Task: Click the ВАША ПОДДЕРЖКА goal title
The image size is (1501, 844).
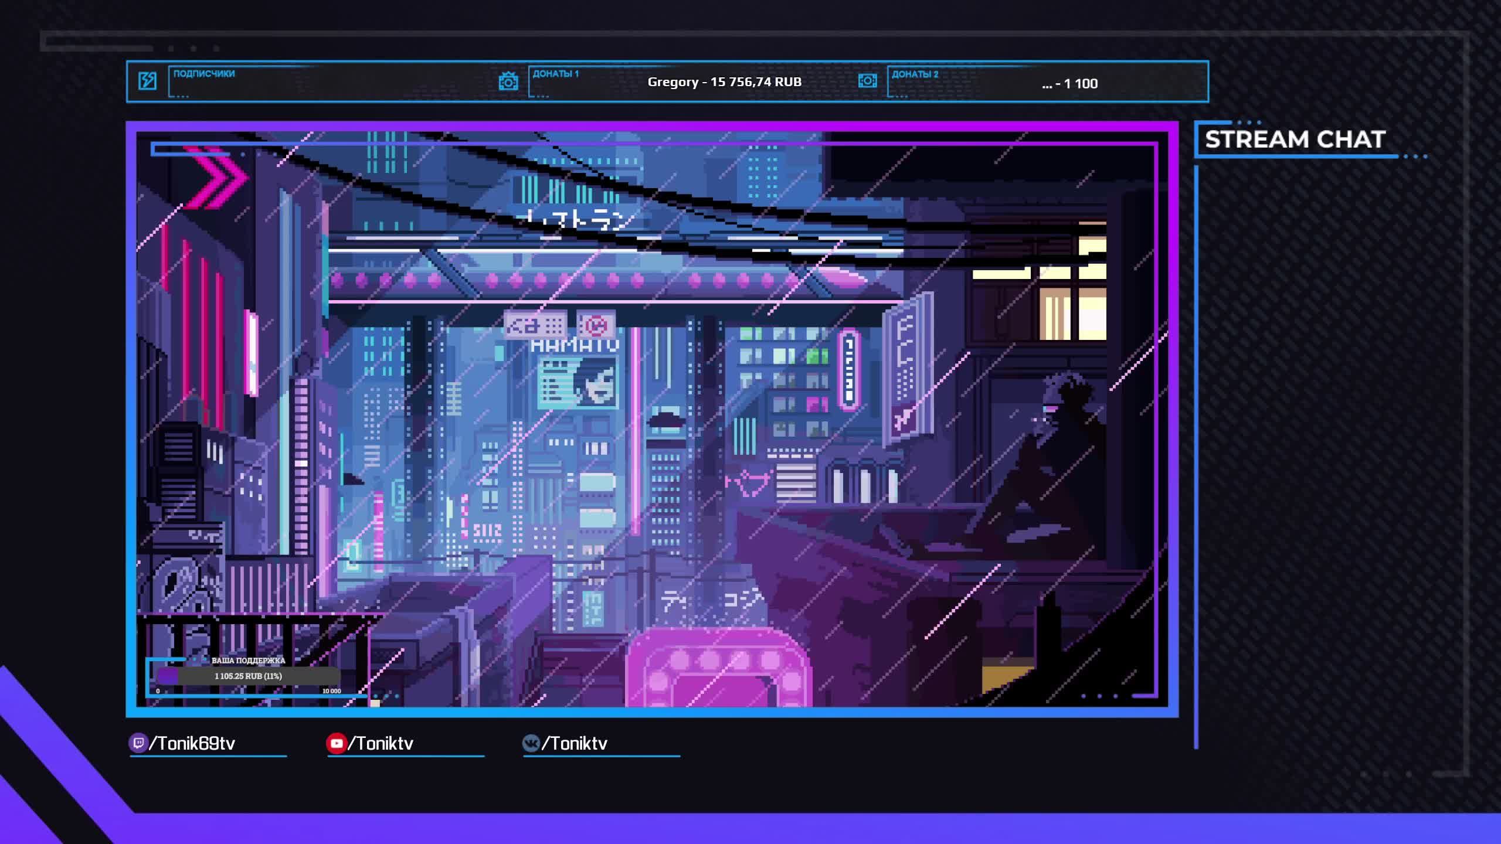Action: coord(248,661)
